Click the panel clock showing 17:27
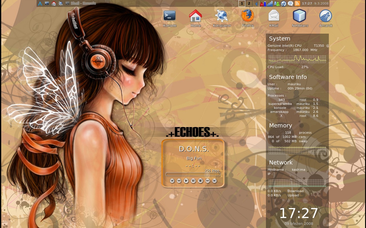The image size is (366, 228). [x=307, y=3]
